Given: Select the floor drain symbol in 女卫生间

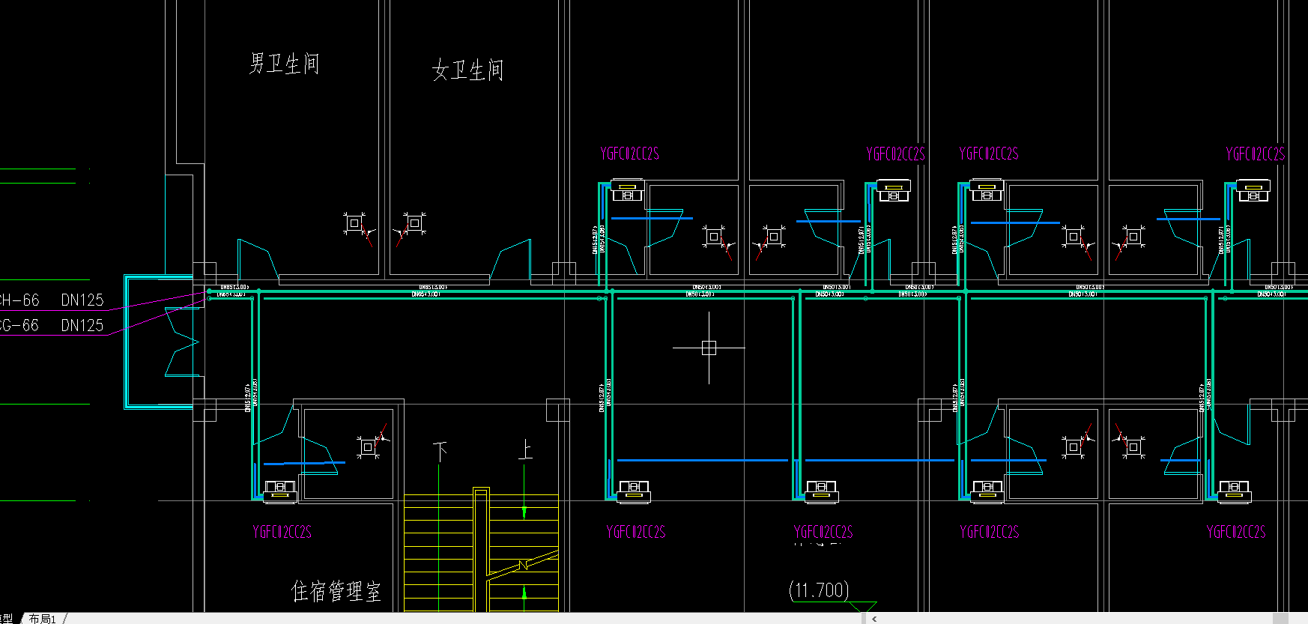Looking at the screenshot, I should tap(414, 223).
